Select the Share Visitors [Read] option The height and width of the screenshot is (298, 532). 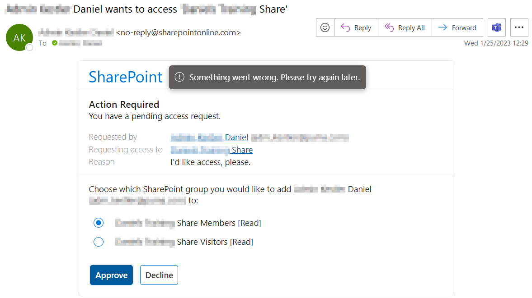point(99,242)
